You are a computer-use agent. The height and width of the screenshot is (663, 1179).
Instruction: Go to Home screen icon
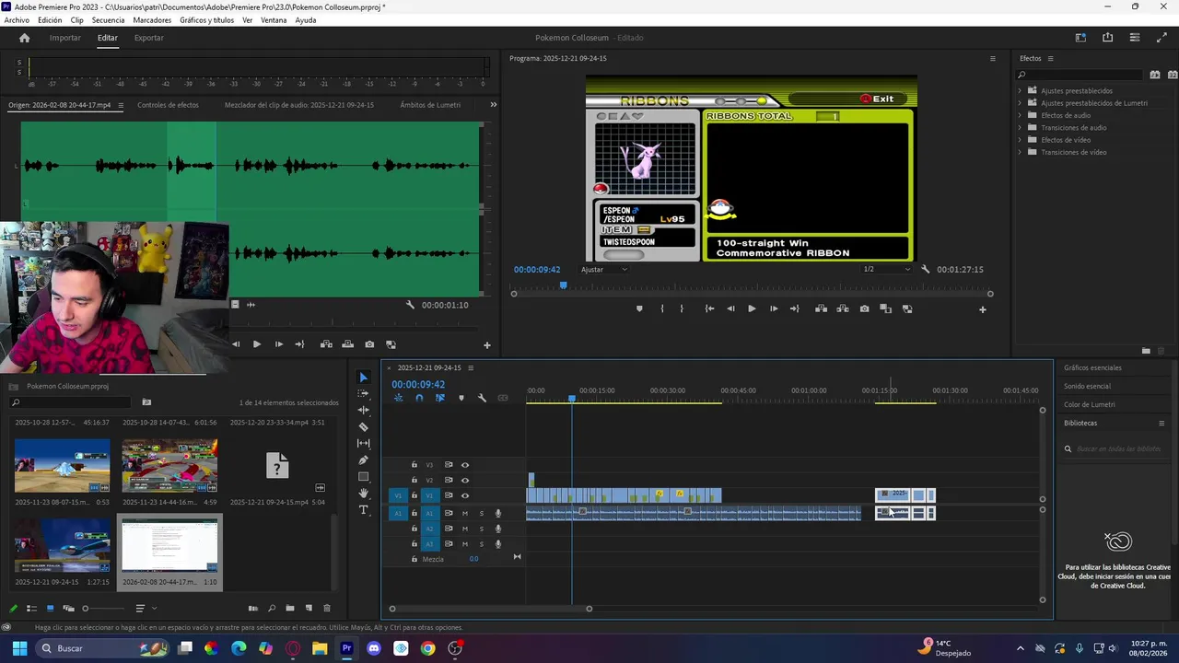pos(25,38)
